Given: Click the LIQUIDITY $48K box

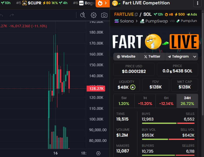Looking at the screenshot, I should tap(127, 85).
